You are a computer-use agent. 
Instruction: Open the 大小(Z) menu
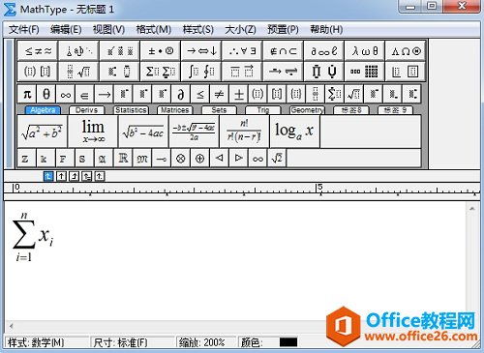[x=240, y=30]
